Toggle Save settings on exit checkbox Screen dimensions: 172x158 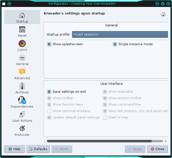[49, 92]
